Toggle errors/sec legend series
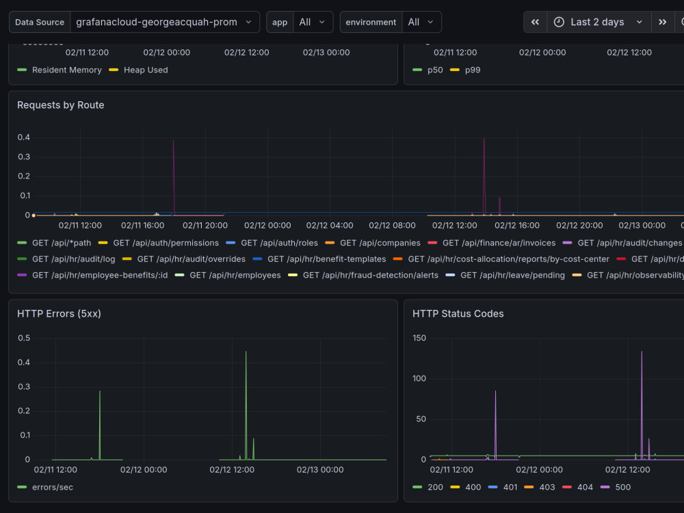This screenshot has width=684, height=513. coord(53,487)
